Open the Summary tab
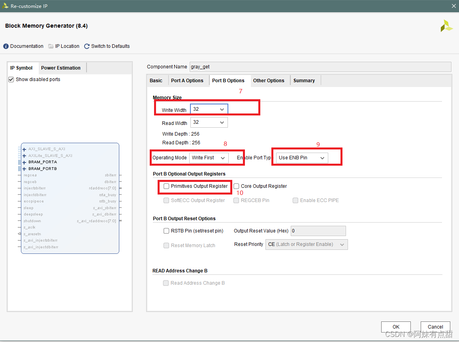Image resolution: width=459 pixels, height=342 pixels. pyautogui.click(x=304, y=81)
